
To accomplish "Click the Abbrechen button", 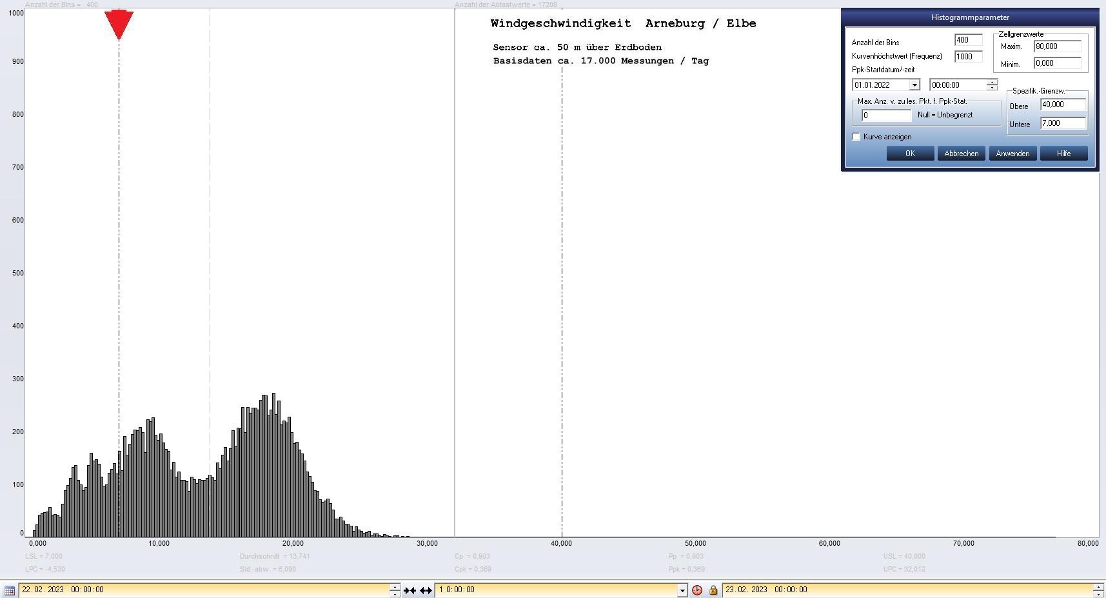I will click(x=961, y=154).
